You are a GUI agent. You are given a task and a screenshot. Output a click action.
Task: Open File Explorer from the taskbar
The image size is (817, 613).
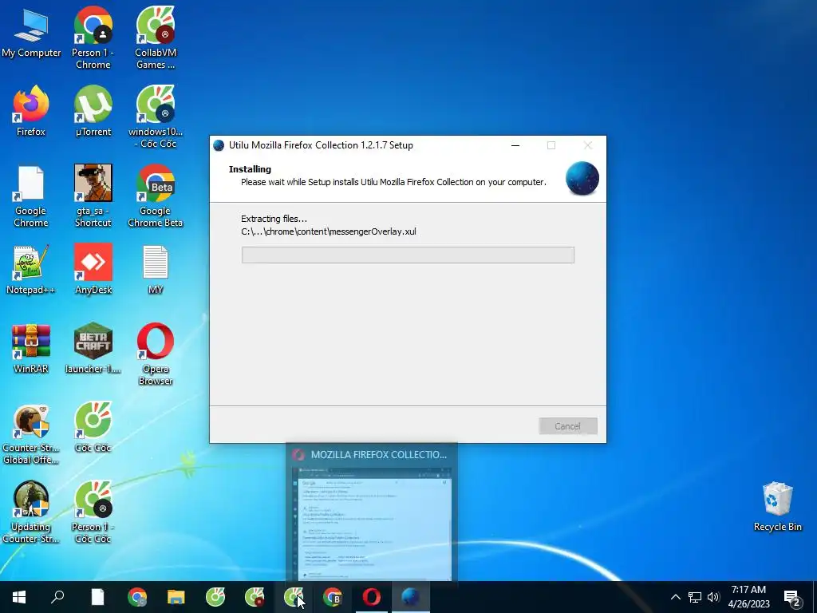(x=176, y=597)
